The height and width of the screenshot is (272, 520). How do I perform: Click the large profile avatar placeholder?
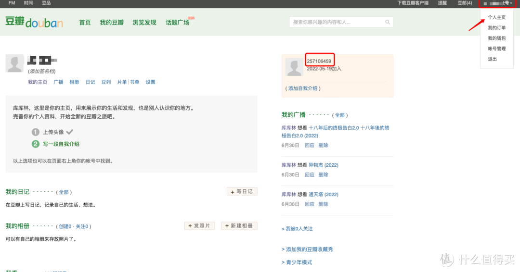(15, 63)
